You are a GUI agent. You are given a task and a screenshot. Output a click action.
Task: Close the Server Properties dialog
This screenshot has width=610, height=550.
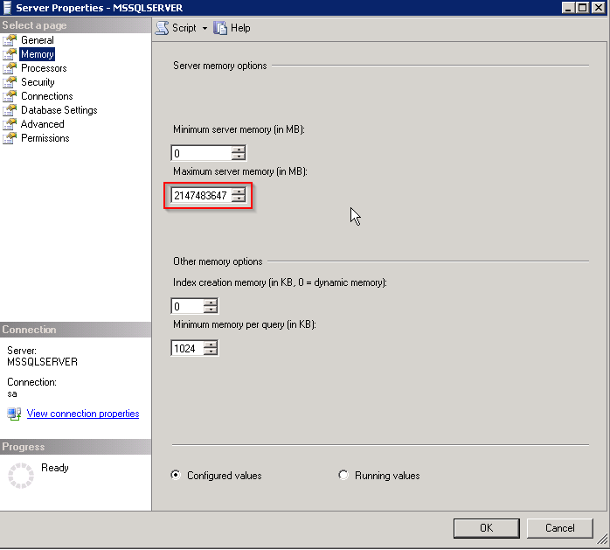[599, 7]
